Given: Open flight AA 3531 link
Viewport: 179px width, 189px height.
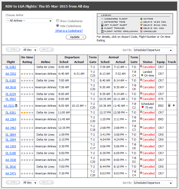Looking at the screenshot, I should (9, 106).
